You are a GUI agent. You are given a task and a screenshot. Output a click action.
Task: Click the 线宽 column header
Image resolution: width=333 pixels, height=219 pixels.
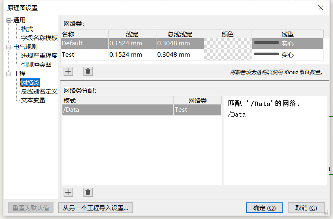point(132,34)
